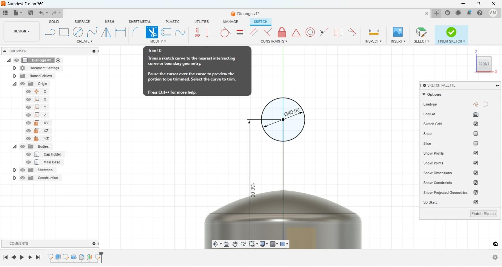Hide the Main Base body
This screenshot has height=267, width=502.
pyautogui.click(x=28, y=162)
